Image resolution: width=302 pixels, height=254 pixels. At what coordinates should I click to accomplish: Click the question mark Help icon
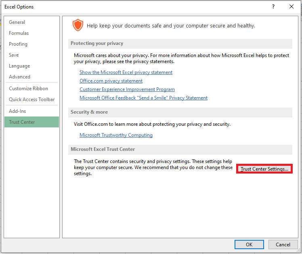pos(273,7)
